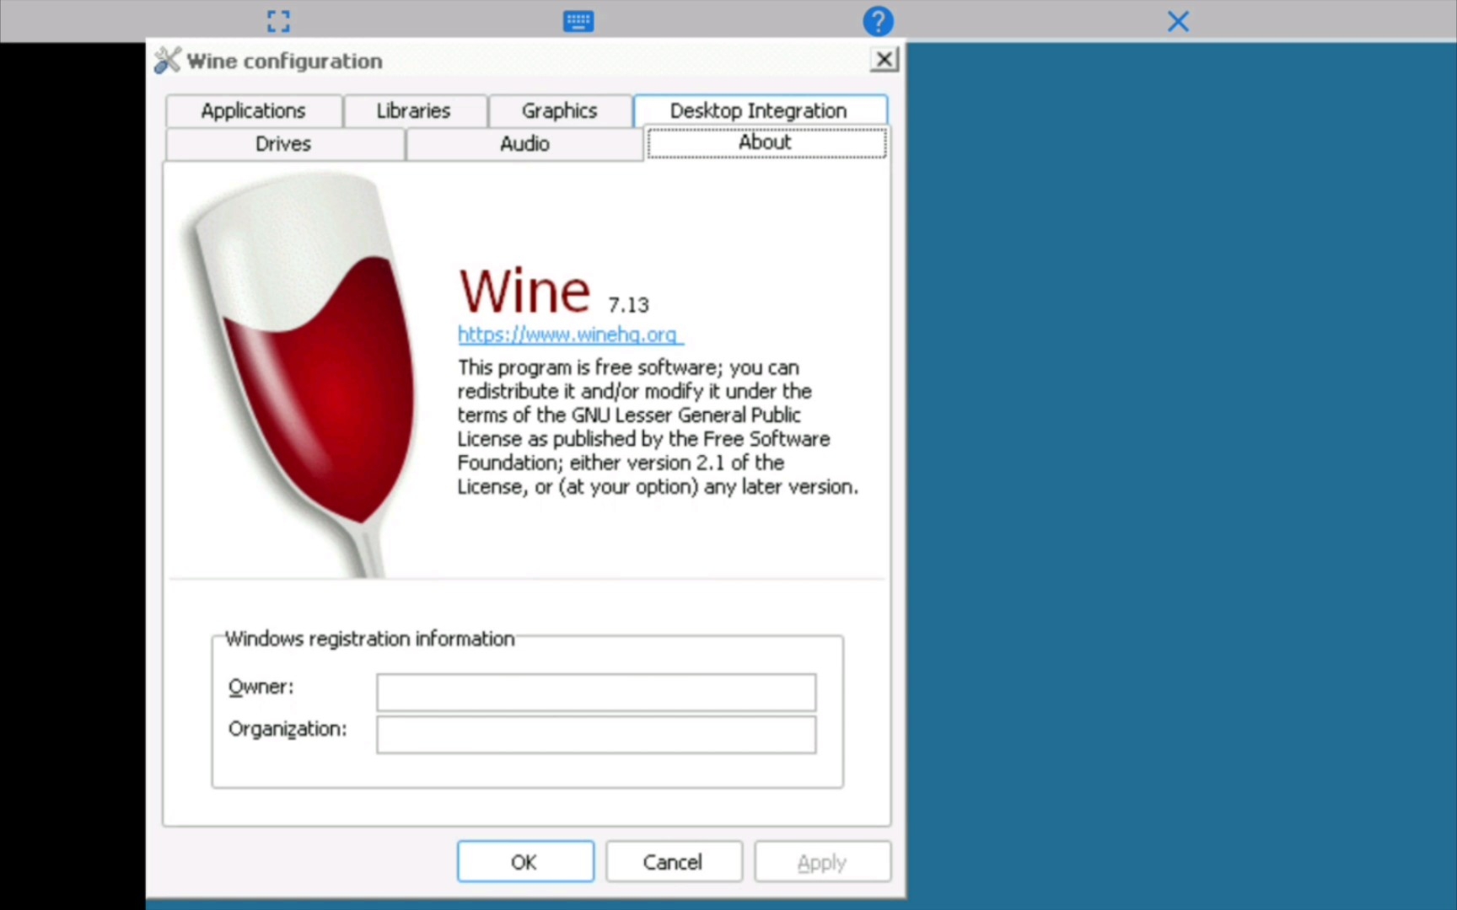
Task: Click the Wine version number 7.13
Action: (x=629, y=305)
